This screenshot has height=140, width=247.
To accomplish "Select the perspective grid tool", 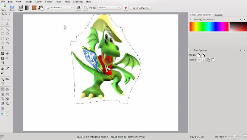I will pyautogui.click(x=7, y=79).
